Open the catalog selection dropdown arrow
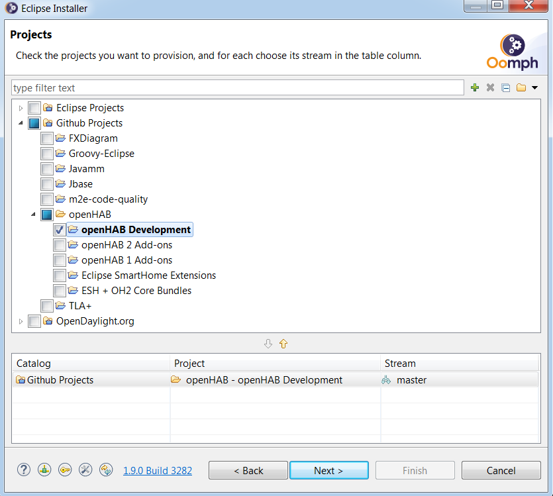The width and height of the screenshot is (553, 496). (534, 87)
